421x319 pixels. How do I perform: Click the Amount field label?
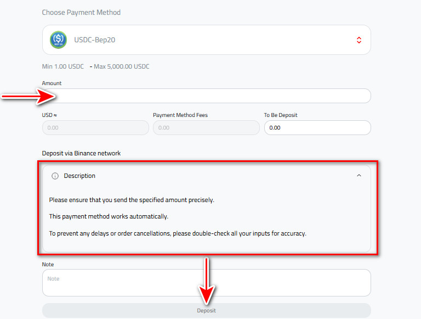click(x=52, y=83)
